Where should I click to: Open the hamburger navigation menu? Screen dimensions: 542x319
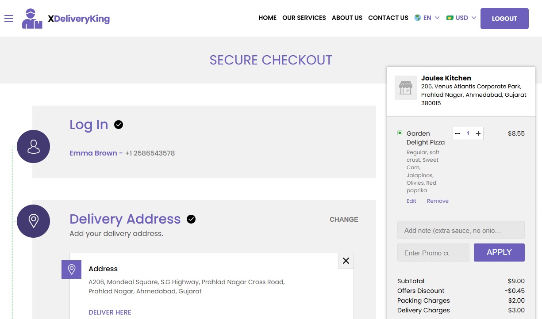point(9,19)
